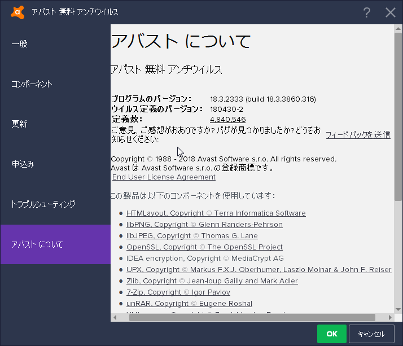Image resolution: width=403 pixels, height=346 pixels.
Task: Go to トラブルシューティング section
Action: coord(55,204)
